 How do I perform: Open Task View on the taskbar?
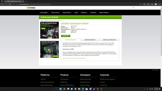pyautogui.click(x=68, y=89)
